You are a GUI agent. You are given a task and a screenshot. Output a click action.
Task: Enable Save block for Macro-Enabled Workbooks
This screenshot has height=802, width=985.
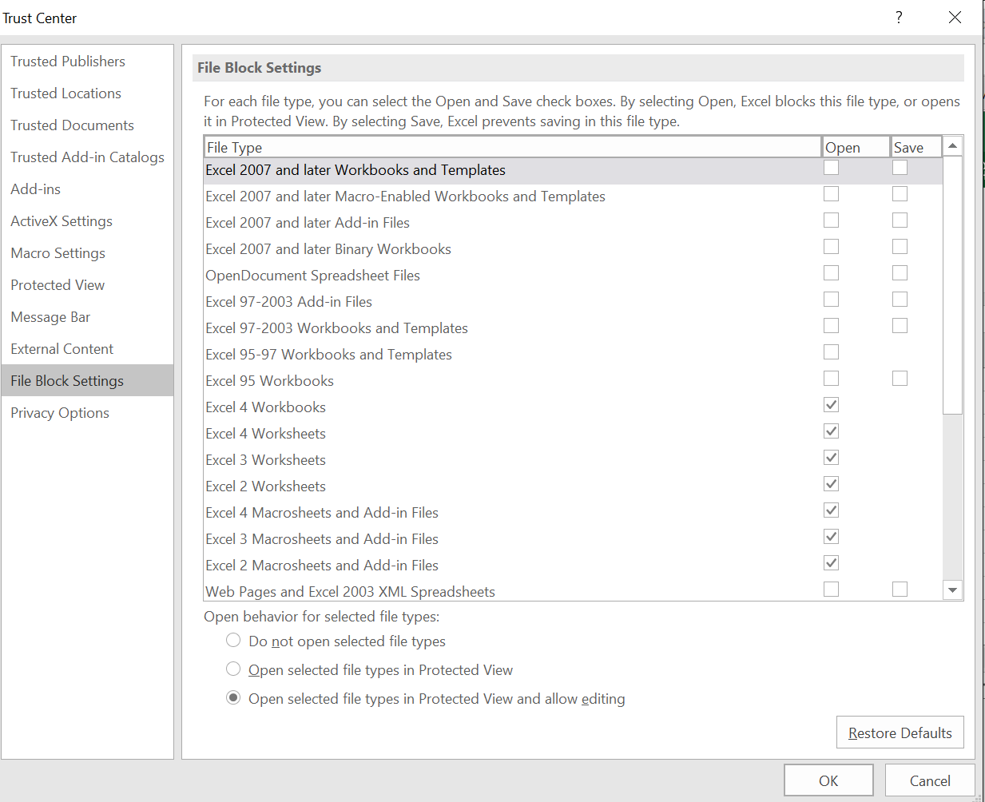coord(900,194)
